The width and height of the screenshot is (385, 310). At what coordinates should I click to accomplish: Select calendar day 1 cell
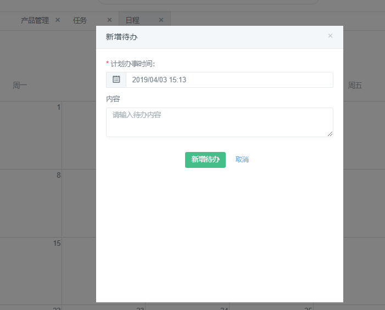click(x=31, y=134)
